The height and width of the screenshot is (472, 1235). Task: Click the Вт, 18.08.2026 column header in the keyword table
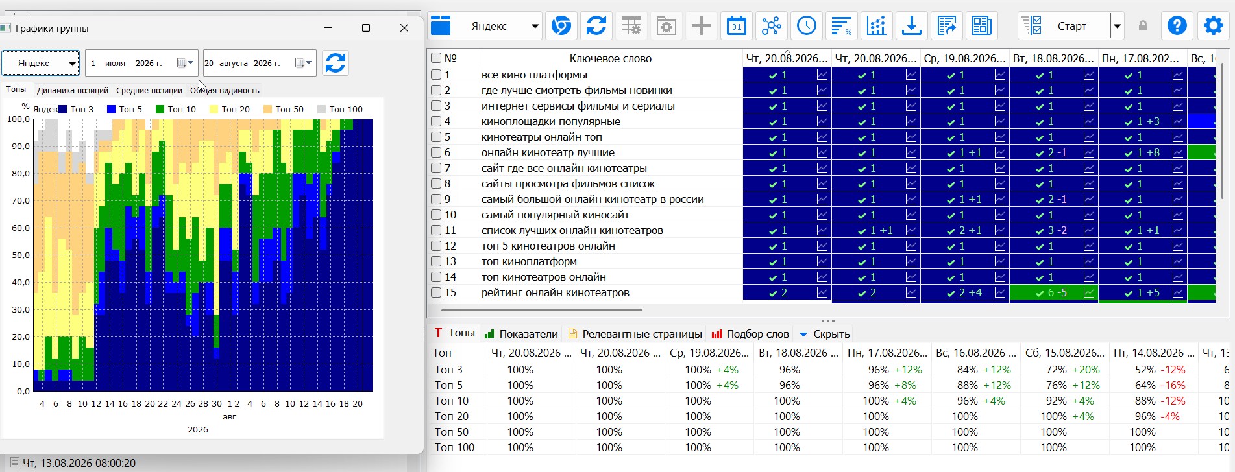(x=1053, y=58)
